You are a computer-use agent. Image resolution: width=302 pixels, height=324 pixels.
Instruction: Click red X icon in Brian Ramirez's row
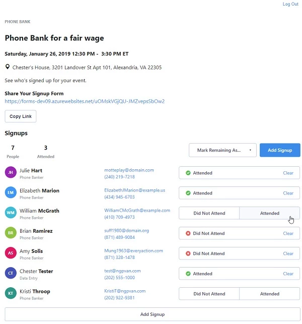[x=188, y=233]
